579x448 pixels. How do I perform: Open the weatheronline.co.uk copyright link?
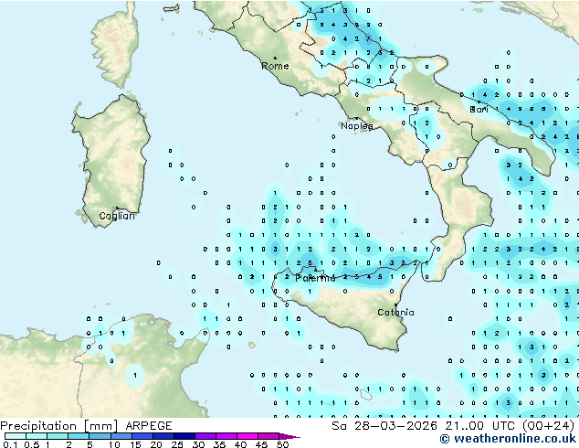point(508,439)
